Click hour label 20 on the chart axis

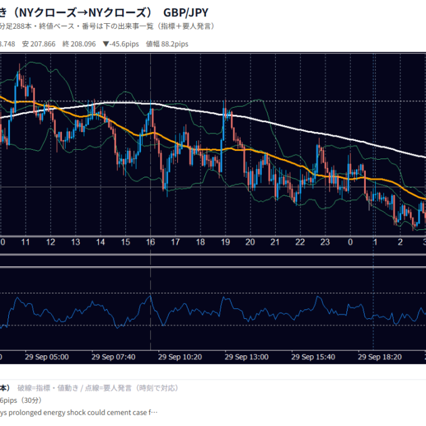pos(250,242)
